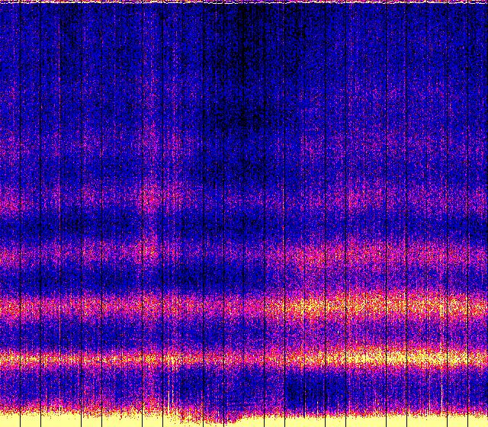The height and width of the screenshot is (427, 488).
Task: Click the faint fourth pink band from the bottom
Action: [244, 200]
